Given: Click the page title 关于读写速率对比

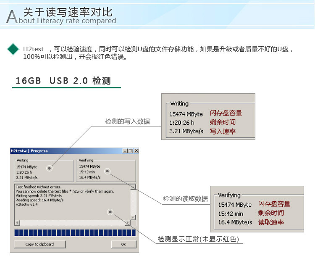Looking at the screenshot, I should click(x=68, y=12).
